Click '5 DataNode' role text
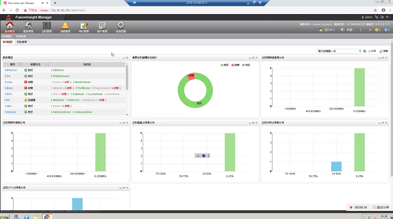The width and height of the screenshot is (393, 219). (77, 94)
